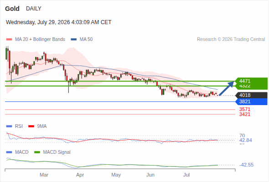Image resolution: width=269 pixels, height=182 pixels.
Task: Click the red MA 20 + Bollinger Bands legend swatch
Action: click(x=9, y=40)
